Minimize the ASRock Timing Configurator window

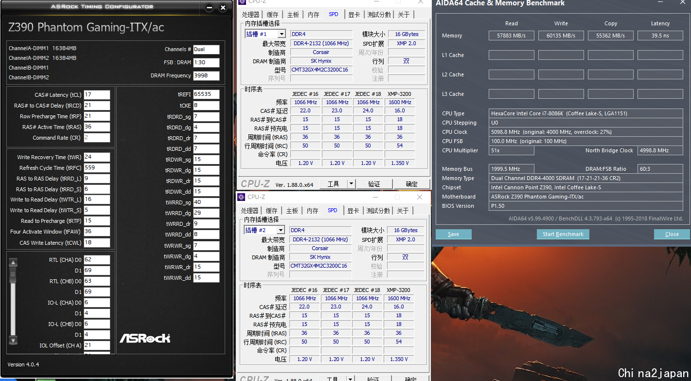[209, 8]
